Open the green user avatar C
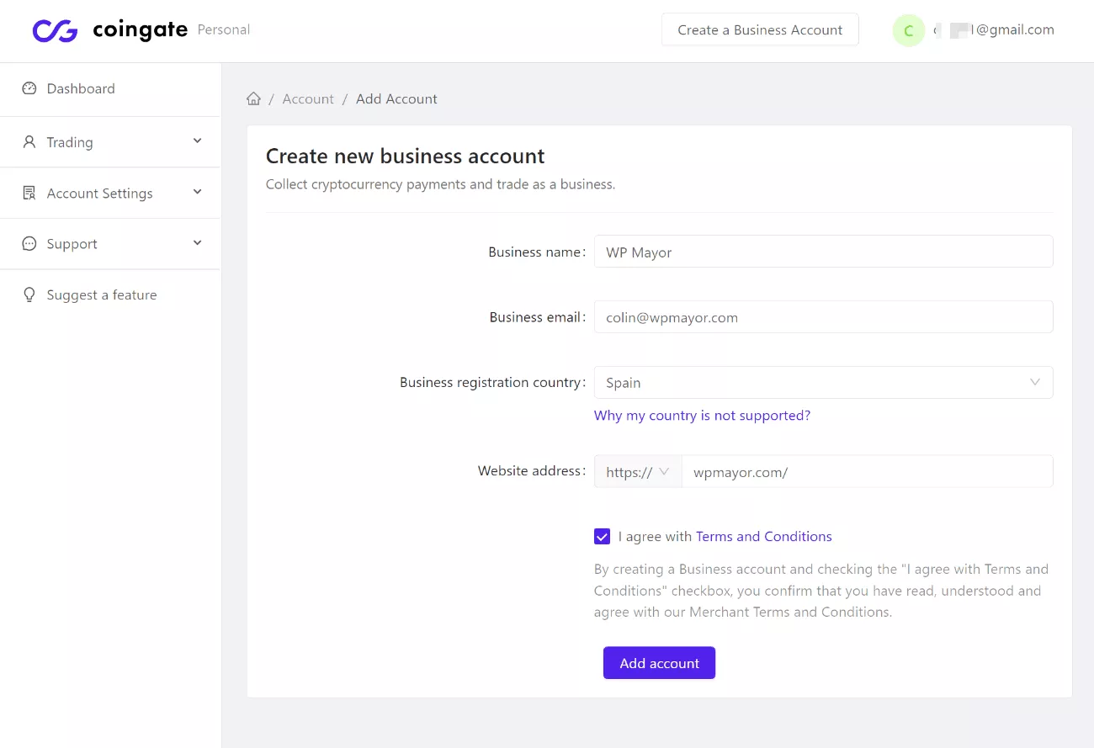Image resolution: width=1094 pixels, height=748 pixels. pyautogui.click(x=908, y=30)
